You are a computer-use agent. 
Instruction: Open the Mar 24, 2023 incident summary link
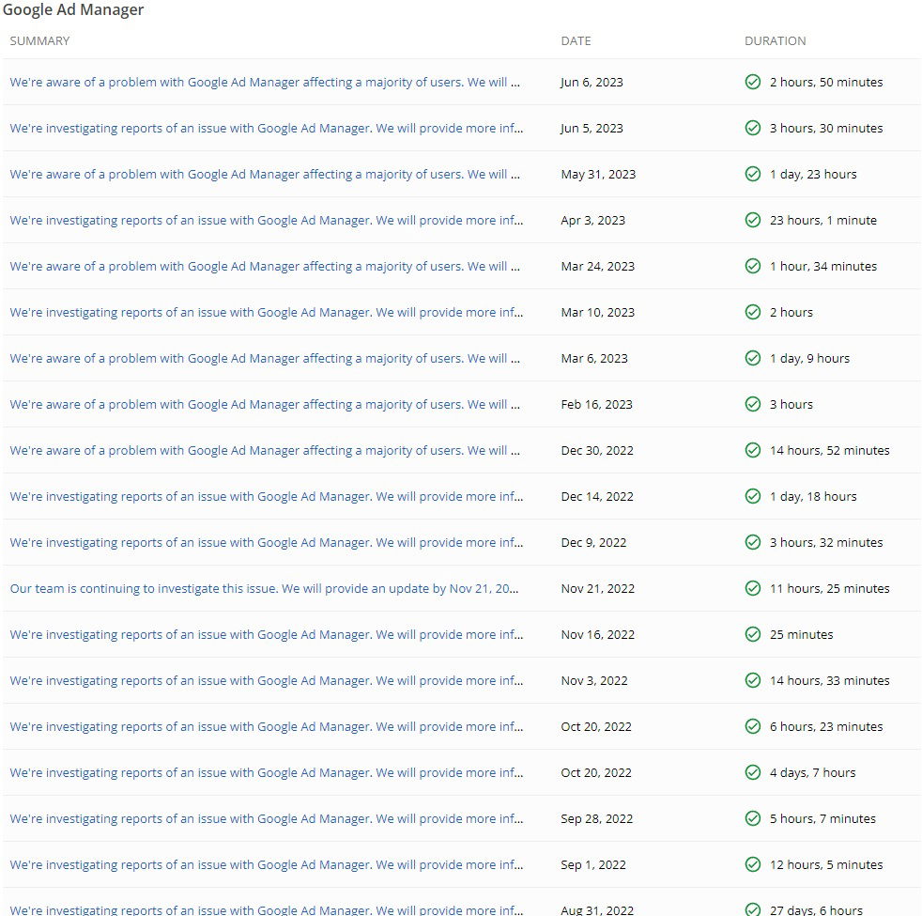pos(265,266)
